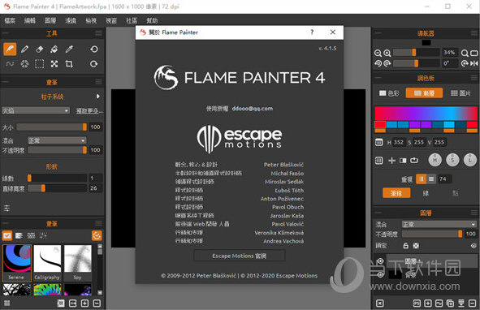Screen dimensions: 480x310
Task: Expand the particle system arrow
Action: pyautogui.click(x=98, y=97)
